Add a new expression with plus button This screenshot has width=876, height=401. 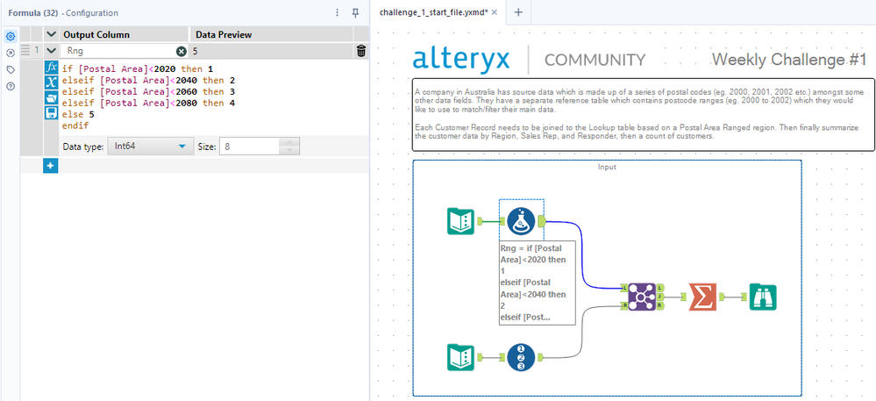50,166
